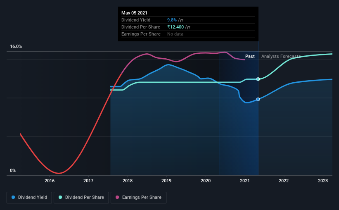Click the pink Earnings Per Share legend dot
This screenshot has width=339, height=210.
[x=117, y=197]
